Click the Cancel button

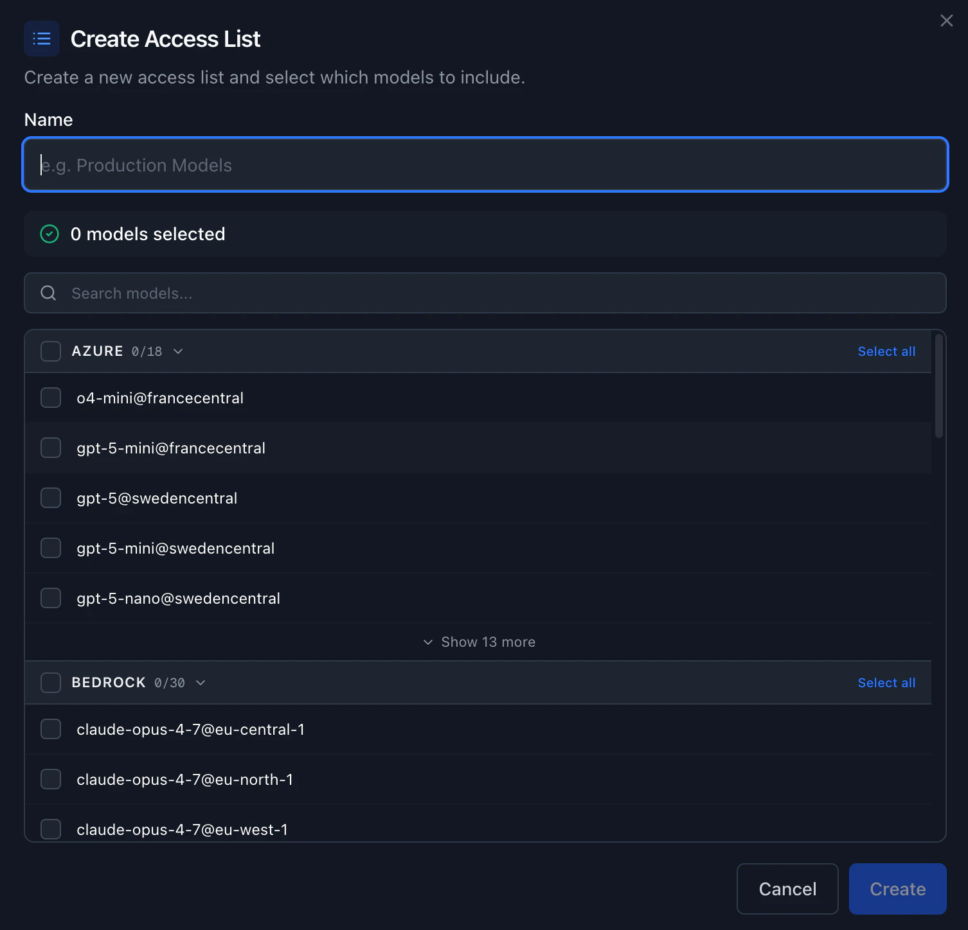tap(787, 889)
